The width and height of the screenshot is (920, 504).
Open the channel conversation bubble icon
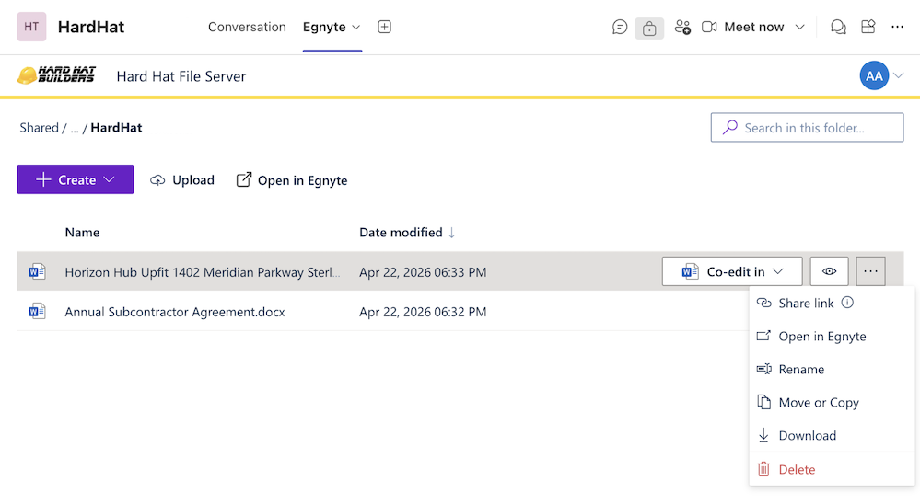[620, 27]
